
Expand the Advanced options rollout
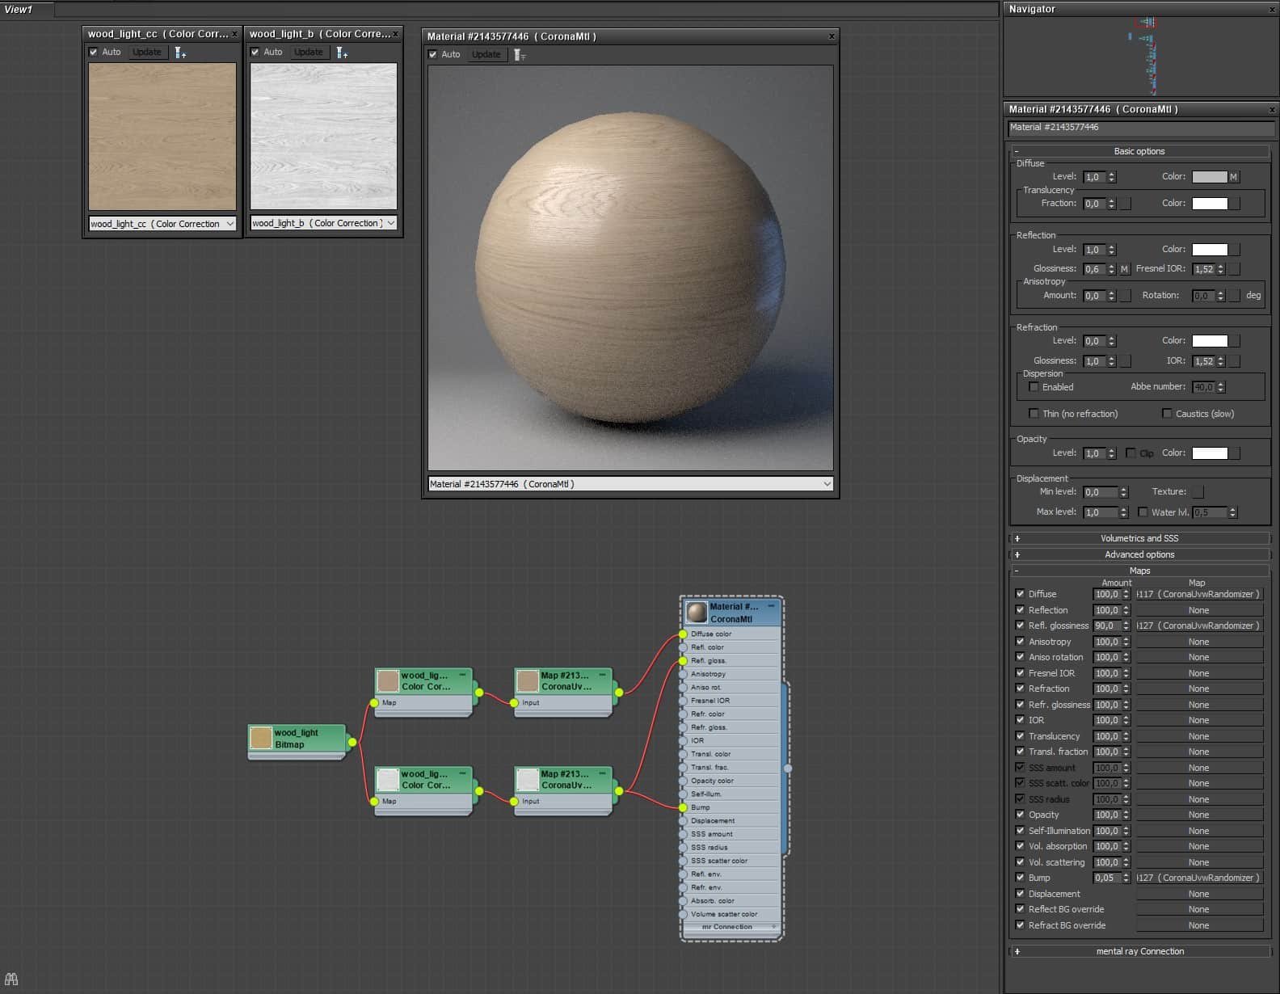tap(1139, 554)
